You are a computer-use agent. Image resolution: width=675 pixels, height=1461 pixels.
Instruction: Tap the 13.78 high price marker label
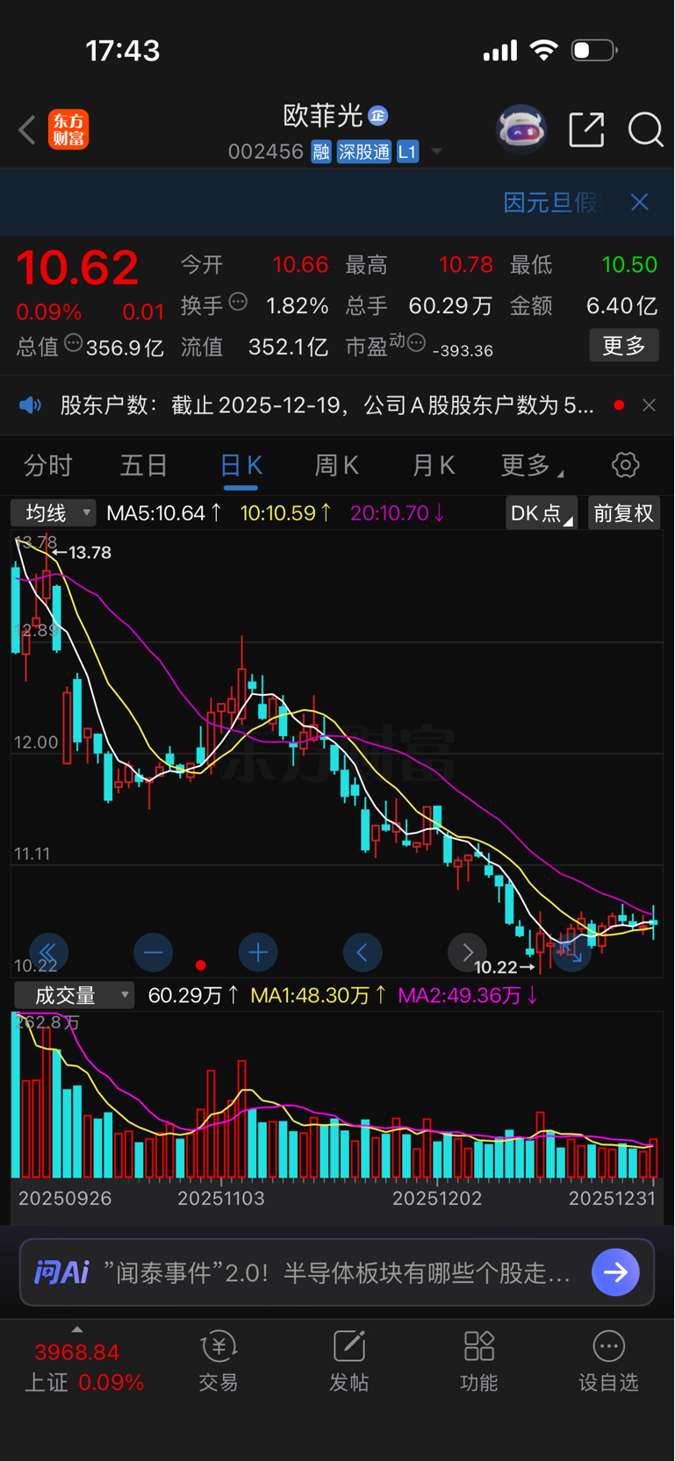pos(90,552)
